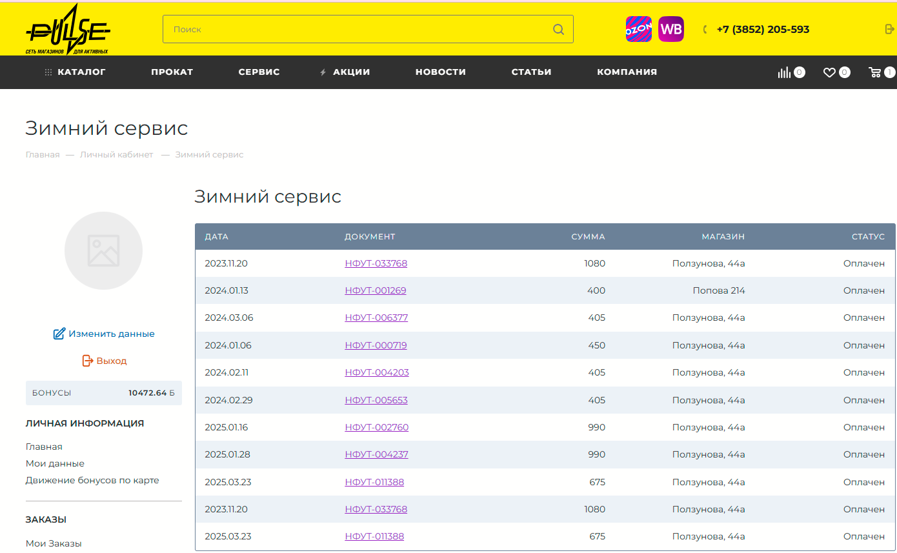Open the favorites heart icon
The width and height of the screenshot is (897, 553).
[x=829, y=72]
